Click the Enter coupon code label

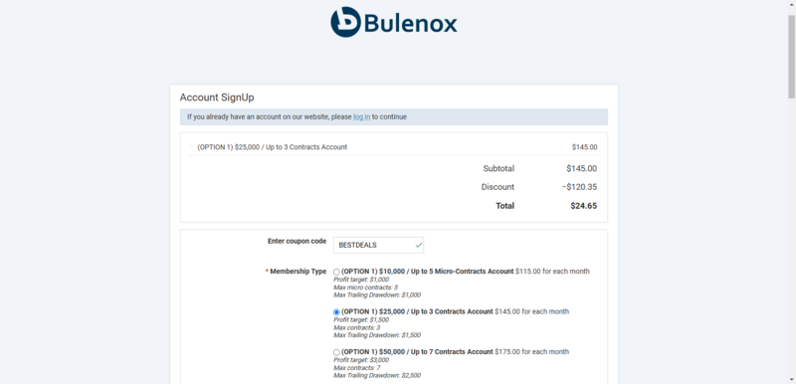pos(297,241)
